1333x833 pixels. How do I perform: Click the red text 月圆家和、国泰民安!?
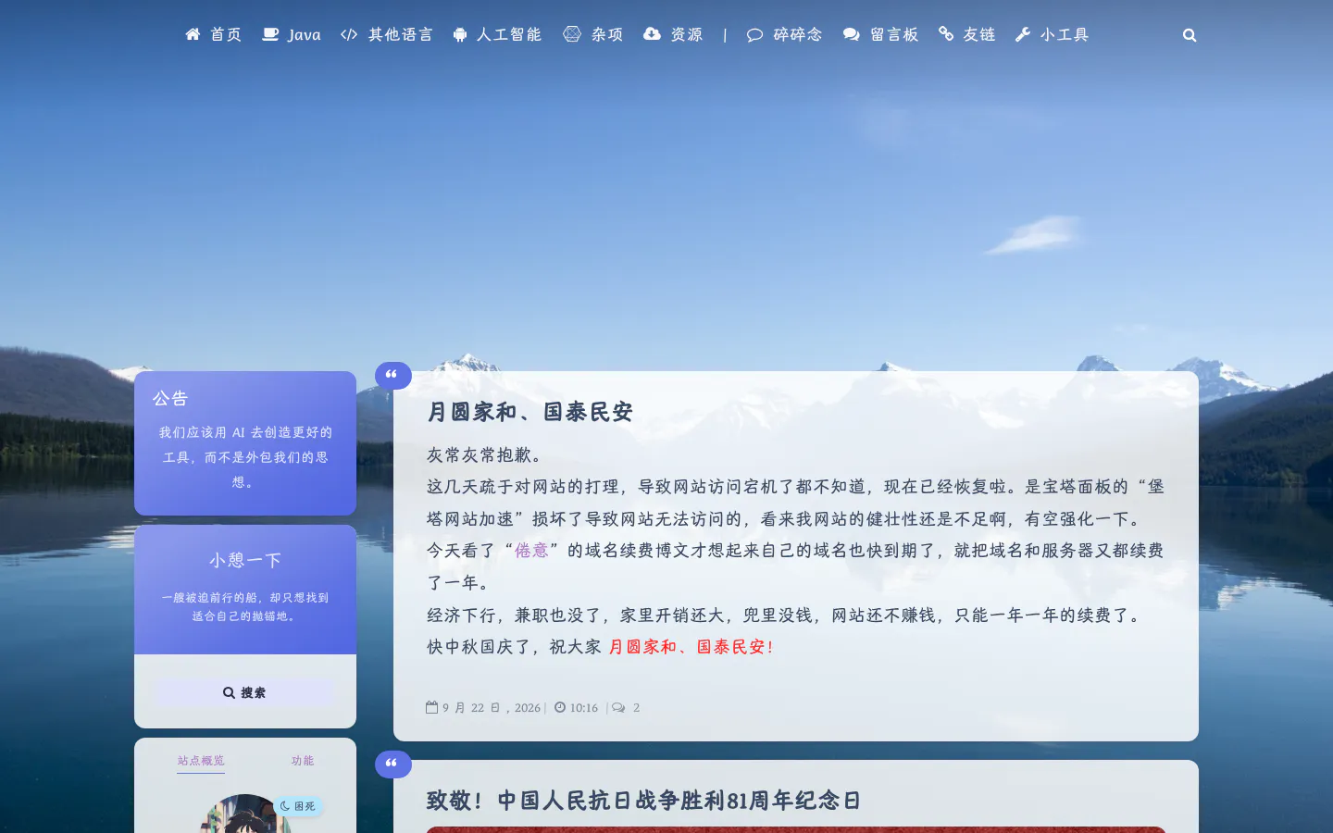tap(691, 647)
